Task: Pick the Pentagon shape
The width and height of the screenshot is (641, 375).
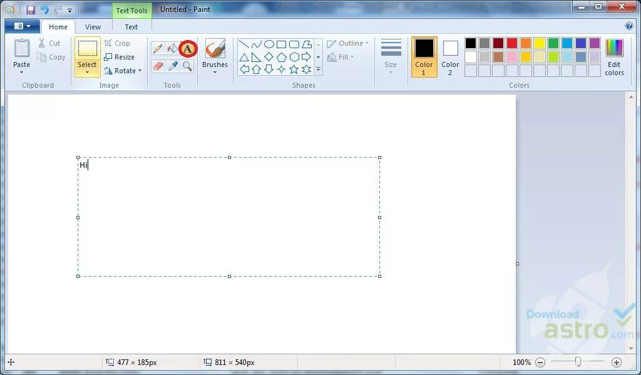Action: pos(281,57)
